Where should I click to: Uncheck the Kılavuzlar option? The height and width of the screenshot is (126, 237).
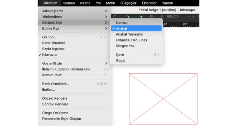75,55
